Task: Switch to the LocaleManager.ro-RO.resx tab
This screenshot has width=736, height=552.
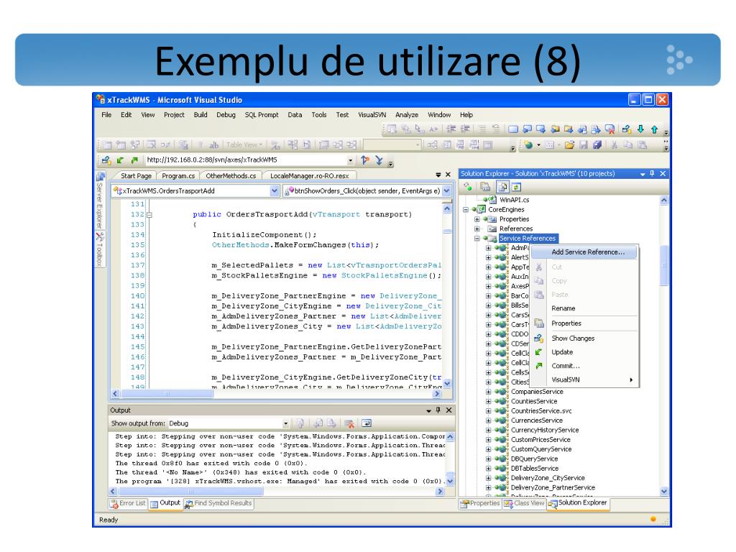Action: click(309, 176)
